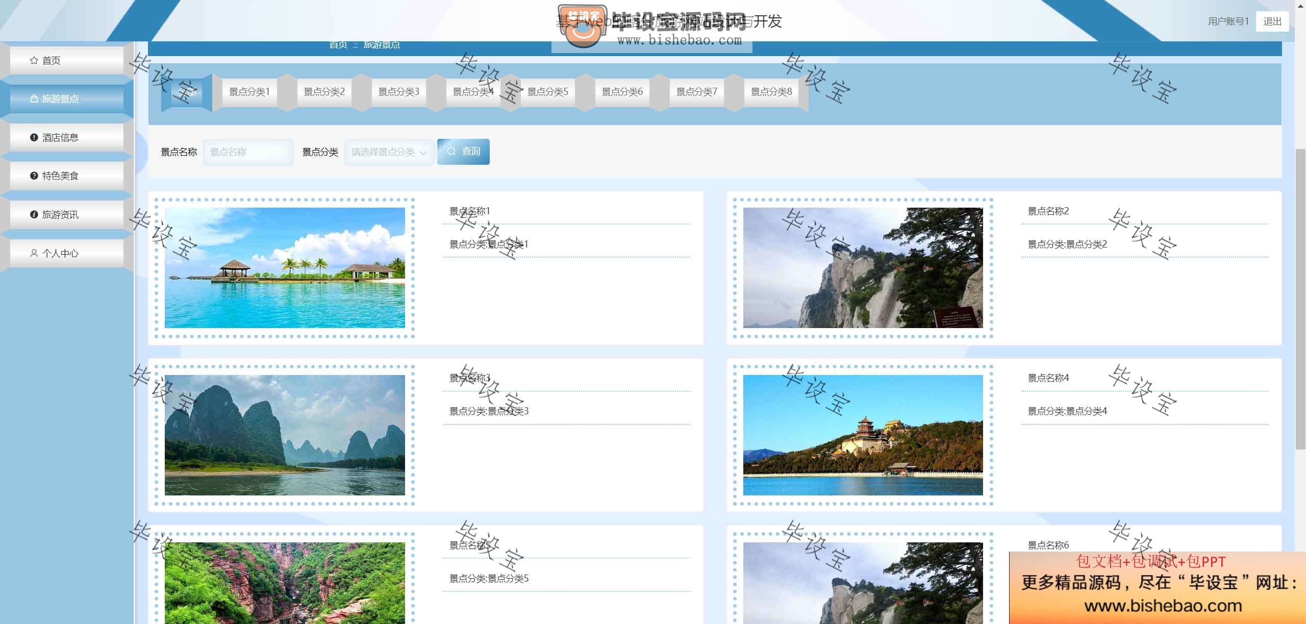Click the 景点分类:景点分类4 text
The width and height of the screenshot is (1306, 624).
coord(1067,411)
